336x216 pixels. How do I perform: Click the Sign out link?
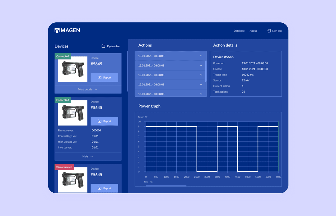pyautogui.click(x=277, y=31)
